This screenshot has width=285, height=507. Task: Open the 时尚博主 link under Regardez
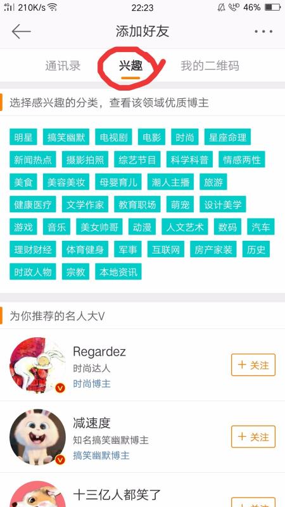92,384
